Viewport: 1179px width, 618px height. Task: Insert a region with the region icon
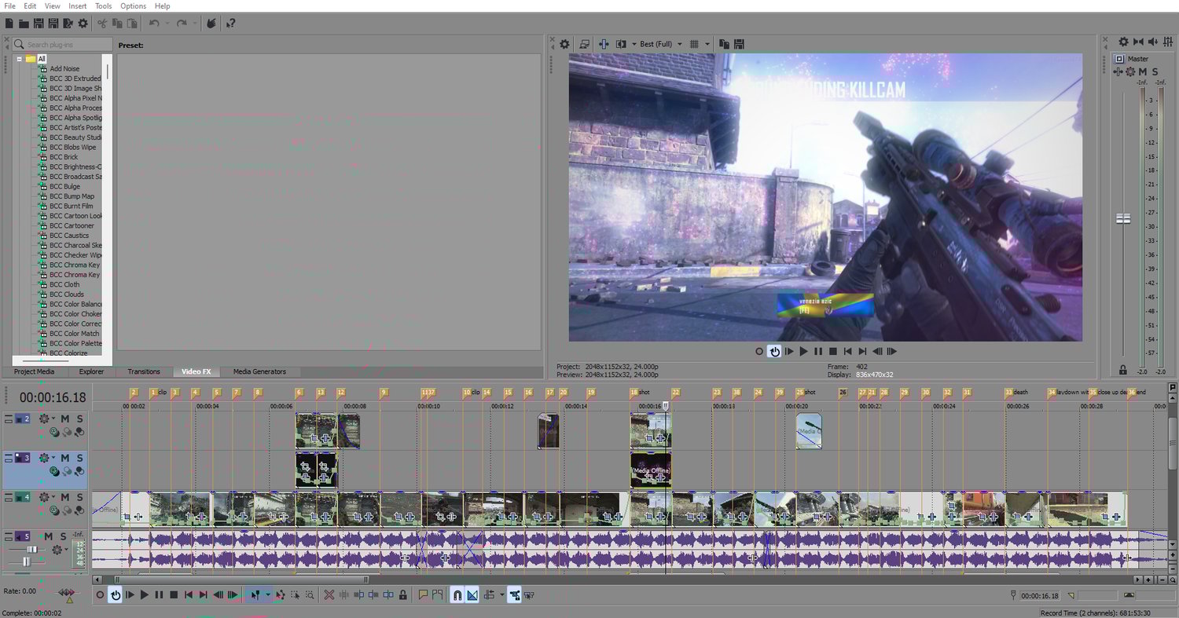437,595
